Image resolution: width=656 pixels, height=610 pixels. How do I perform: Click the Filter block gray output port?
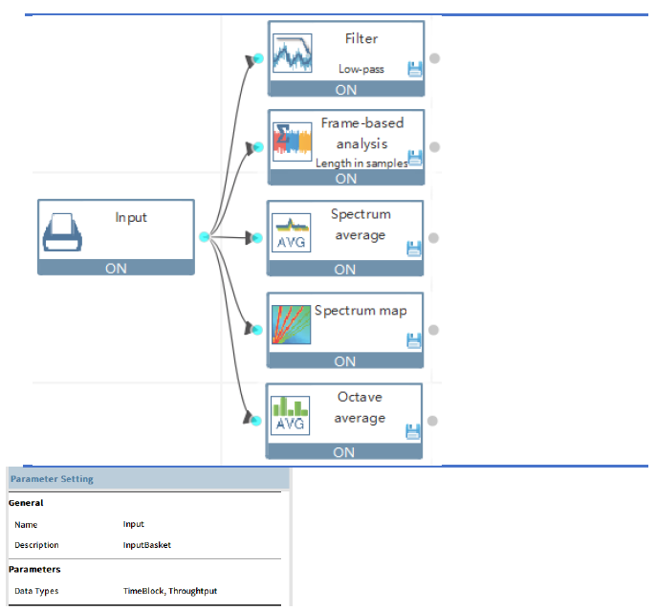click(x=435, y=58)
